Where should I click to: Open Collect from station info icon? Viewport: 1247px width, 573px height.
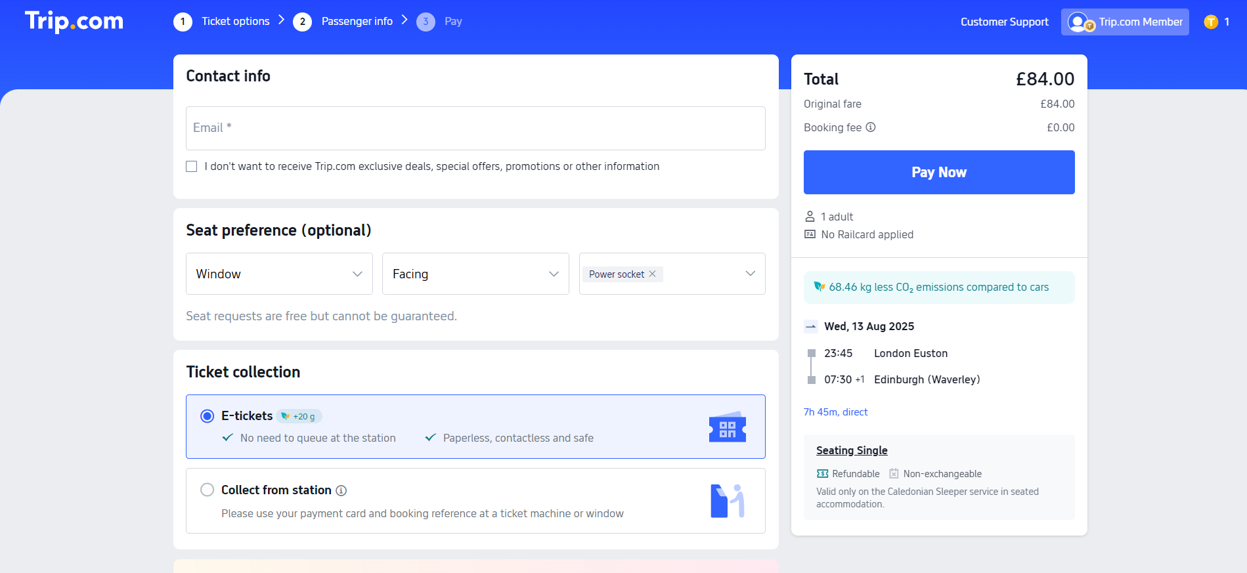point(341,490)
